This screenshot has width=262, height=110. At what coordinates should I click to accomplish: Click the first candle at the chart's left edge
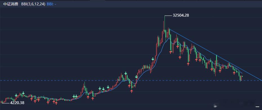[1, 102]
